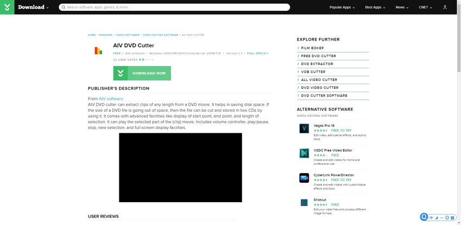Click the user rating stars for AIV DVD Cutter
This screenshot has width=461, height=225.
pyautogui.click(x=146, y=60)
